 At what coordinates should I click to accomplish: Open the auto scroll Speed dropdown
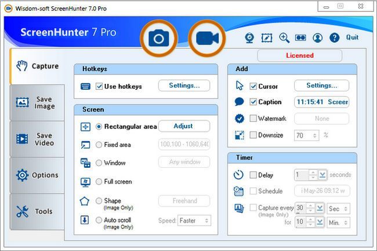[194, 220]
